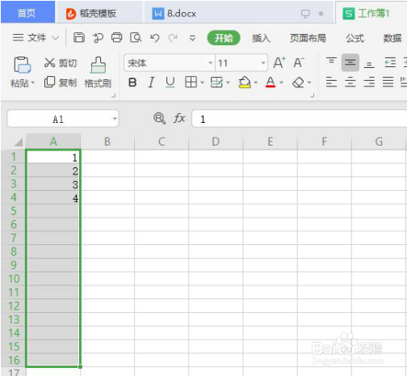Toggle Underline formatting
This screenshot has height=376, width=407.
[170, 82]
